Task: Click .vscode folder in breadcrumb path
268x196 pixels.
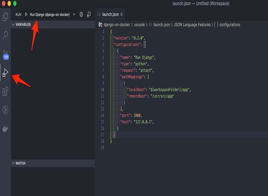Action: coord(139,25)
